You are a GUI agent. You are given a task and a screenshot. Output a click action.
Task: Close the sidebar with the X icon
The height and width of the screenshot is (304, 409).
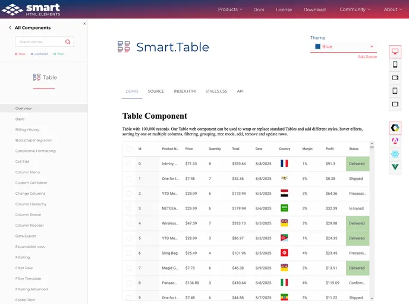click(x=84, y=23)
